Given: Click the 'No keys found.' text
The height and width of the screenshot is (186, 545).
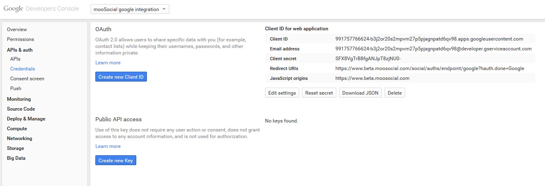Looking at the screenshot, I should point(282,121).
